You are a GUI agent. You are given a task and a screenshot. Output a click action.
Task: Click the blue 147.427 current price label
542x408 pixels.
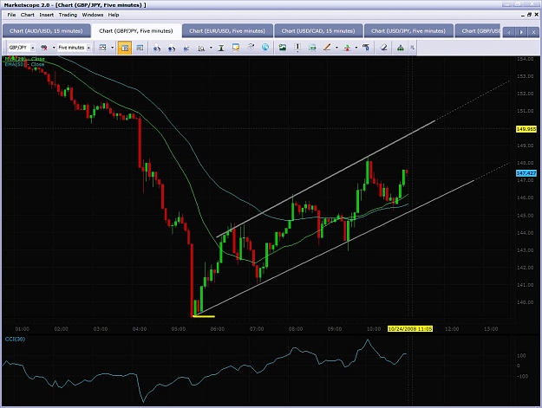(x=526, y=173)
